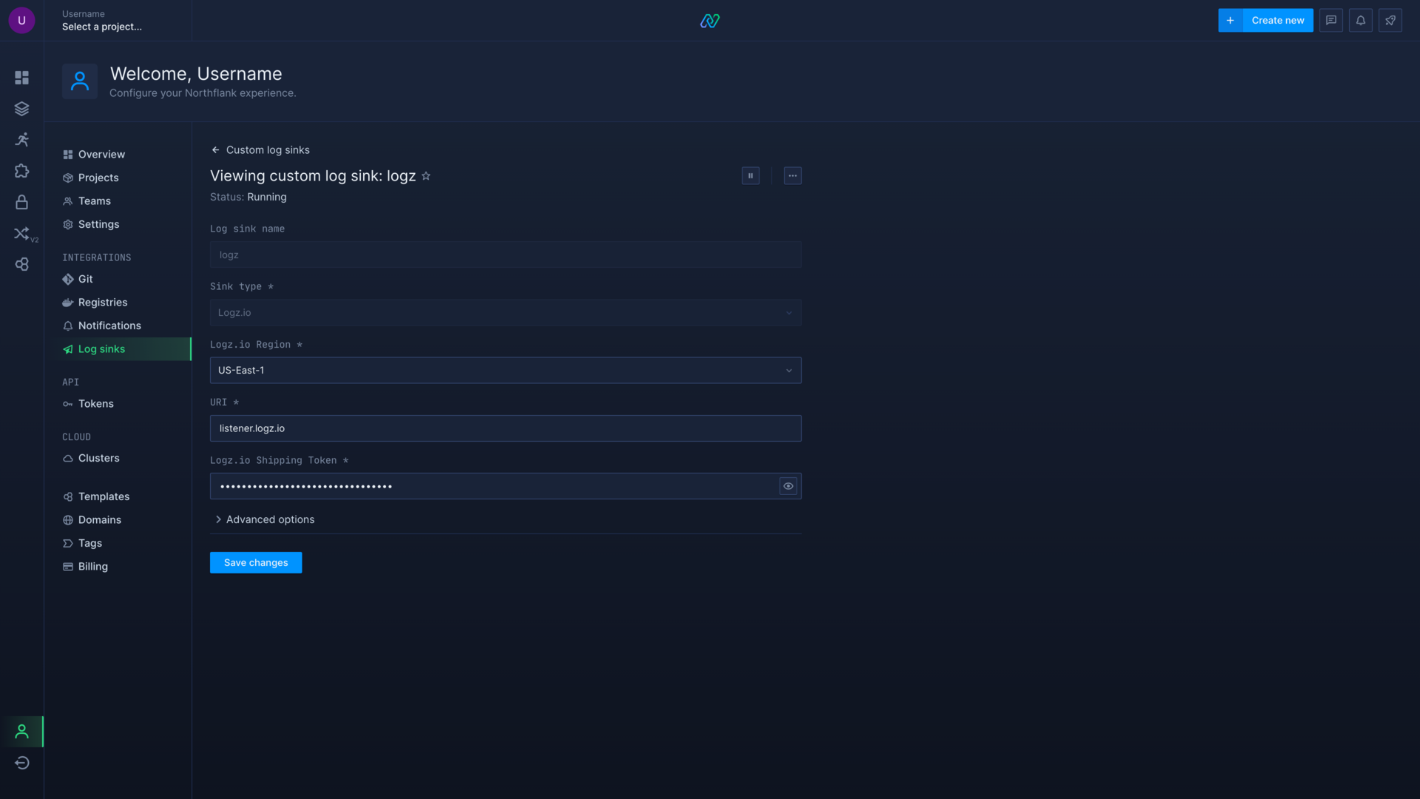This screenshot has height=799, width=1420.
Task: Open the Select a project selector
Action: pos(102,27)
